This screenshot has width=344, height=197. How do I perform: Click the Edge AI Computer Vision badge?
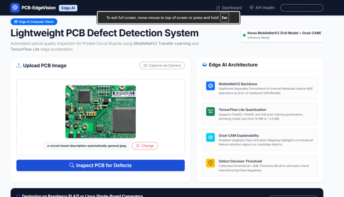click(x=34, y=22)
